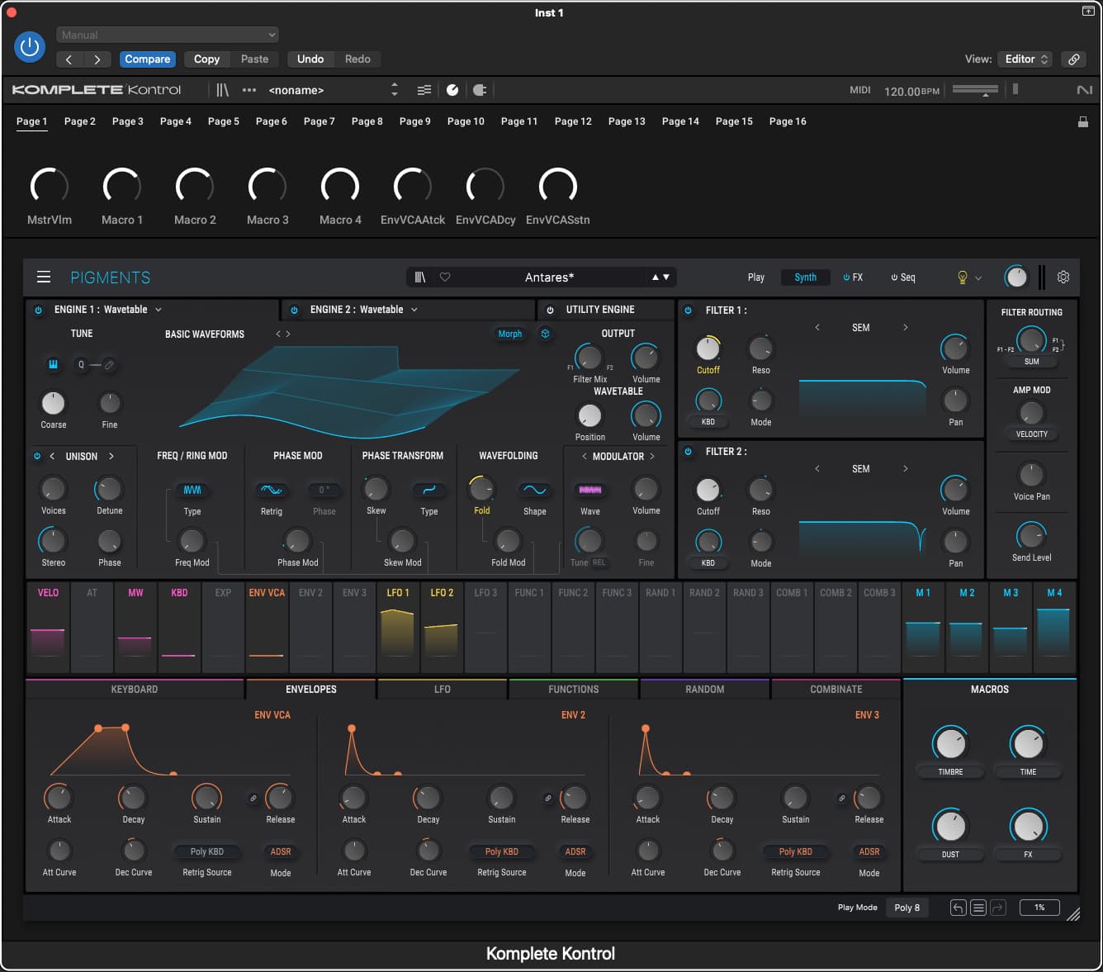1103x972 pixels.
Task: Open Komplete Kontrol library browser icon
Action: click(222, 90)
